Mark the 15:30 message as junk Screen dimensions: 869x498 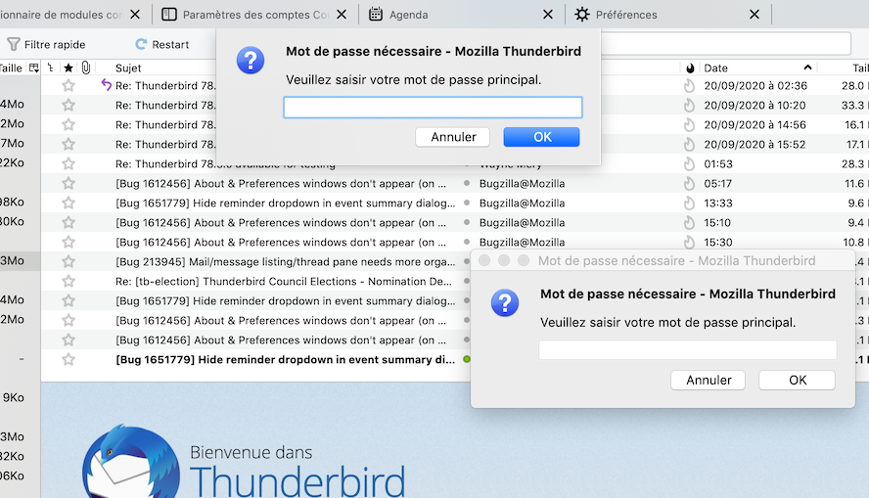[x=689, y=242]
